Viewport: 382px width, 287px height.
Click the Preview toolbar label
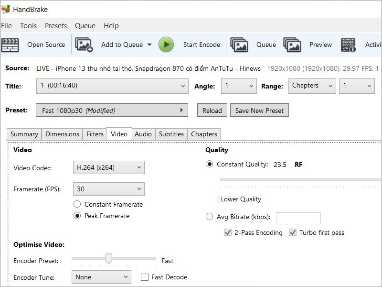click(320, 44)
